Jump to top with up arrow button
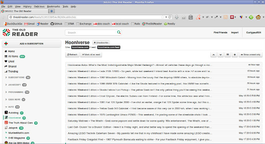 235,55
